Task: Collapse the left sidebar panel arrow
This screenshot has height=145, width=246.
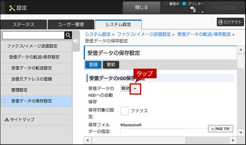Action: (76, 41)
